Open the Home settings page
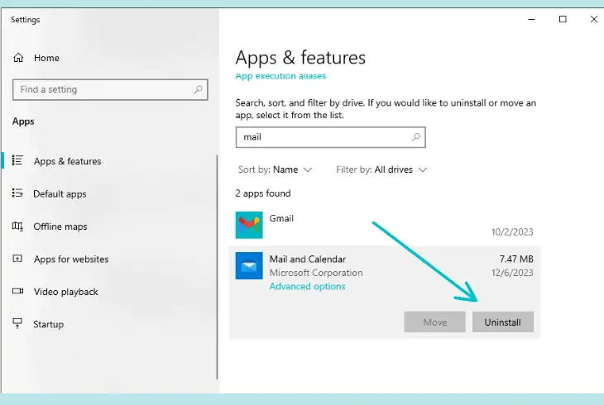This screenshot has height=405, width=604. click(46, 58)
